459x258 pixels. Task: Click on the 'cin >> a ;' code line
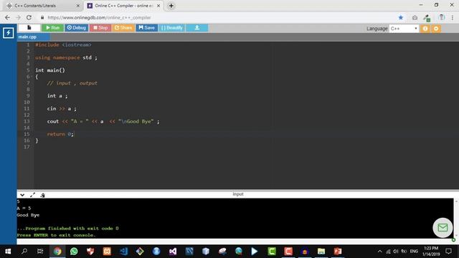coord(62,108)
